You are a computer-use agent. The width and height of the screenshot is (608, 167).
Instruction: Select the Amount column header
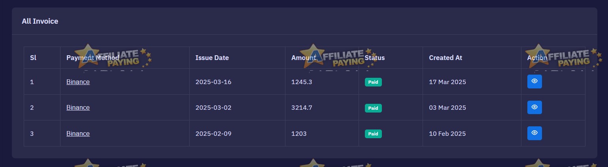pyautogui.click(x=304, y=58)
